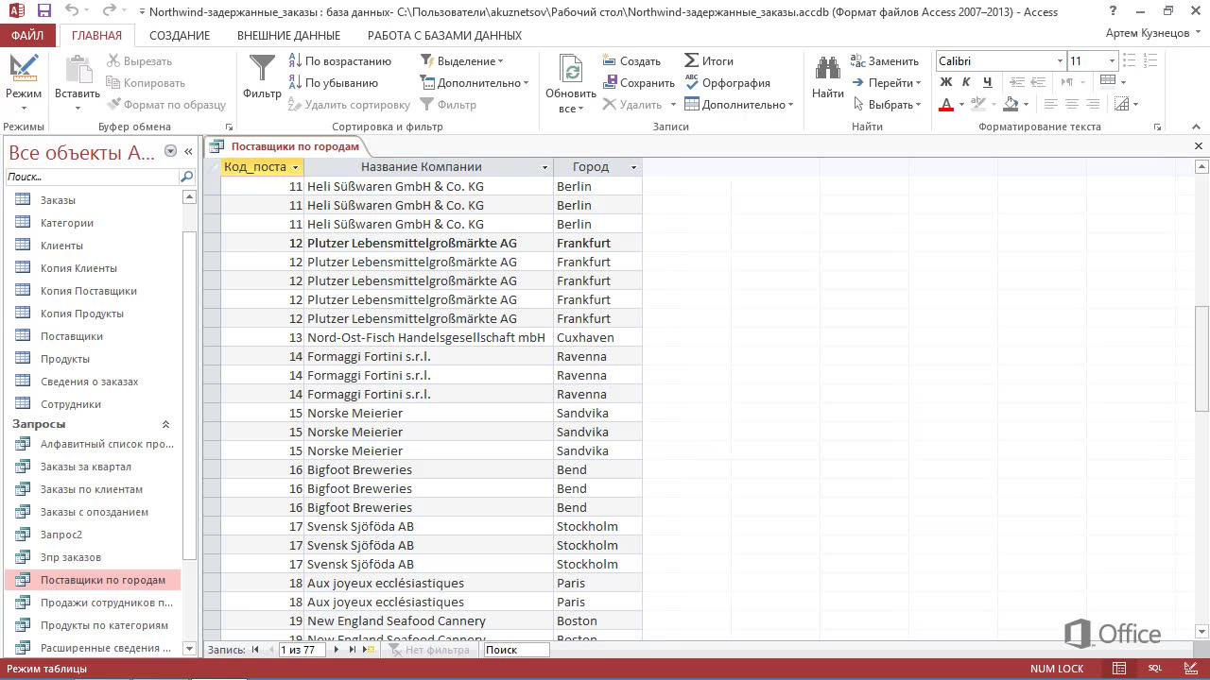This screenshot has height=680, width=1210.
Task: Open the Заказы за квартал query
Action: (x=86, y=467)
